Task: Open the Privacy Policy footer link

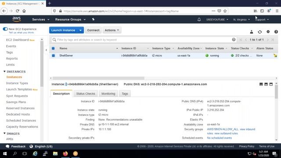Action: point(247,146)
